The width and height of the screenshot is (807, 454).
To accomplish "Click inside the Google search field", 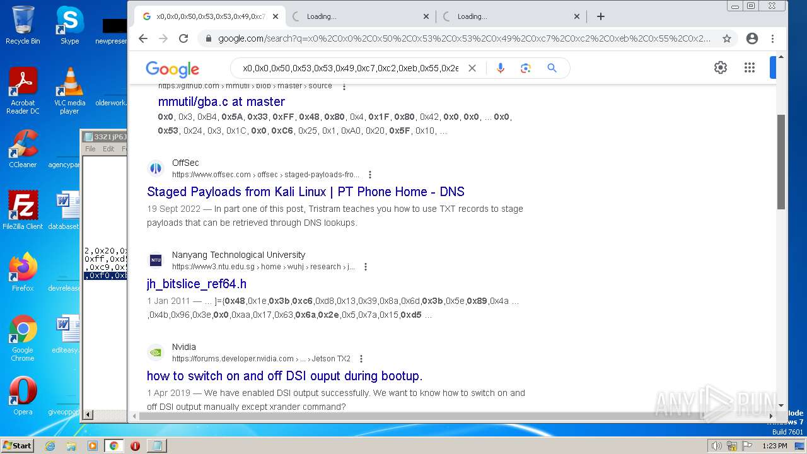I will pyautogui.click(x=351, y=68).
